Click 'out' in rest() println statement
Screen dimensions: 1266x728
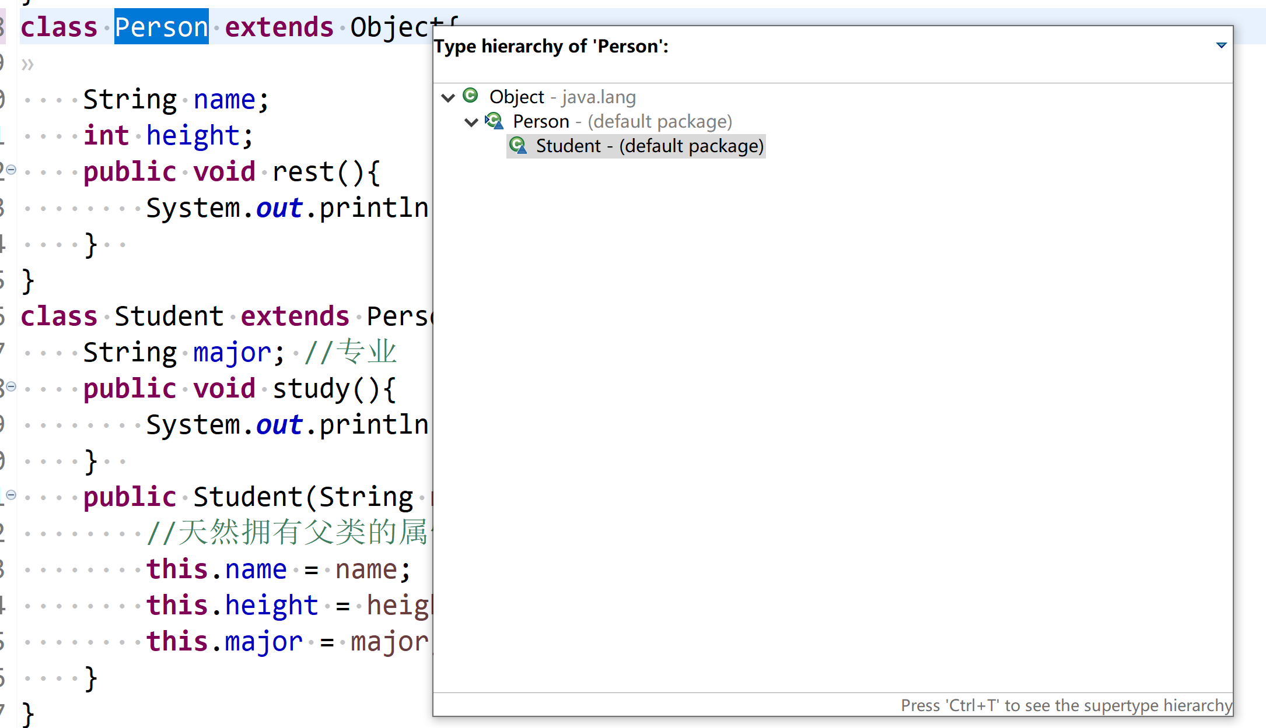tap(279, 208)
